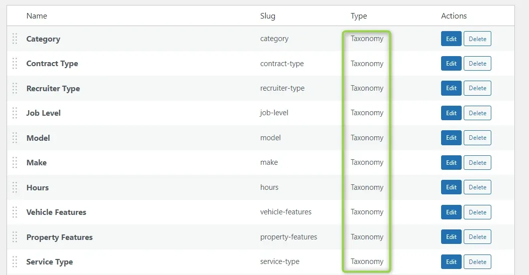This screenshot has width=529, height=275.
Task: Select the Contract Type name
Action: pos(52,64)
